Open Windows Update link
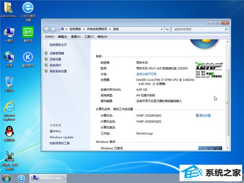The width and height of the screenshot is (244, 183). tap(61, 137)
